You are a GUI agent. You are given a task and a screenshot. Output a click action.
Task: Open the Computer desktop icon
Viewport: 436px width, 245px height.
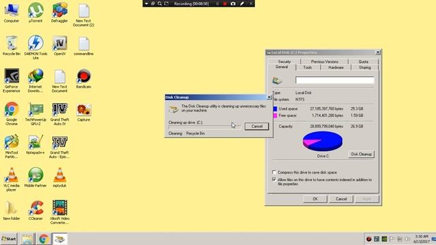[12, 13]
